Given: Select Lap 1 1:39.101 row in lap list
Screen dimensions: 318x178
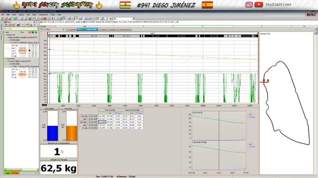Looking at the screenshot, I should point(21,72).
